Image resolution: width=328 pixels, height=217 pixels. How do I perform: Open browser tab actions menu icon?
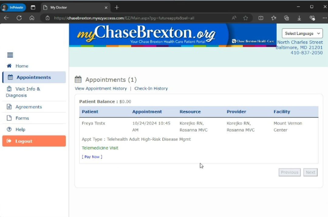pyautogui.click(x=33, y=7)
